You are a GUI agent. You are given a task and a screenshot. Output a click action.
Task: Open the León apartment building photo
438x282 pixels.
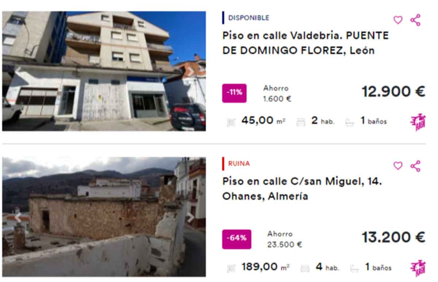pyautogui.click(x=104, y=71)
